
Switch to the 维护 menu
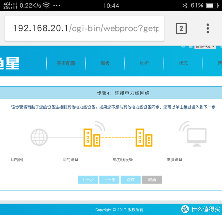click(x=144, y=63)
